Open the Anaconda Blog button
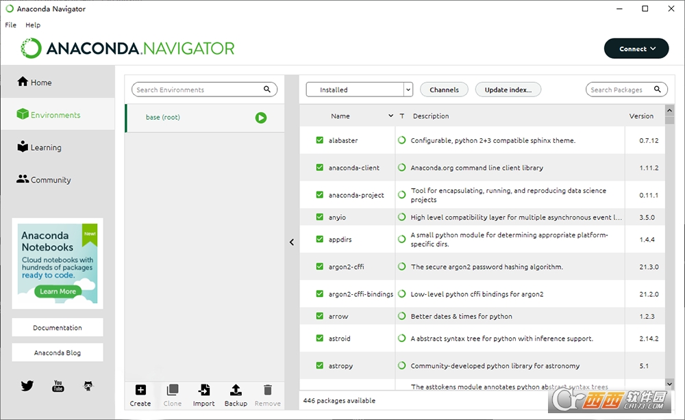Image resolution: width=685 pixels, height=420 pixels. [58, 352]
